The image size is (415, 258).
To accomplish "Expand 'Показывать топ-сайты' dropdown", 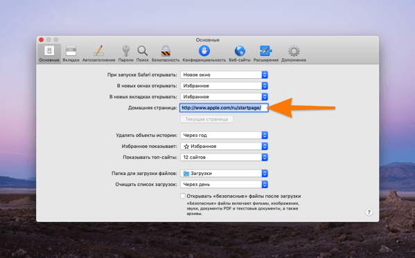I will (224, 157).
